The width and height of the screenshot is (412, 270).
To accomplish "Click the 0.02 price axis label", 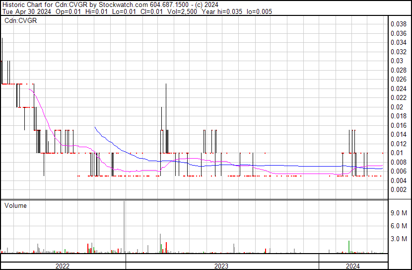I will (x=397, y=107).
